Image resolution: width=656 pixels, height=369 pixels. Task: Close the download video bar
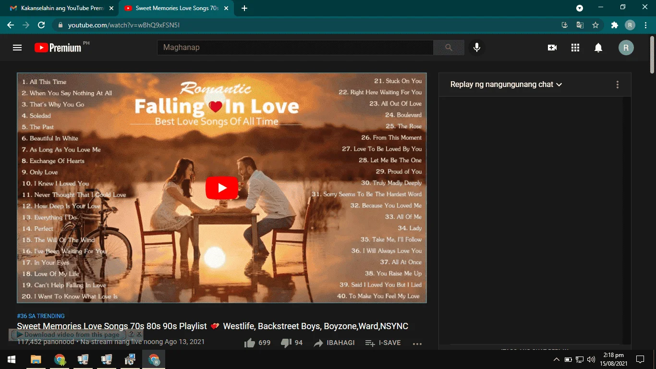pyautogui.click(x=139, y=334)
